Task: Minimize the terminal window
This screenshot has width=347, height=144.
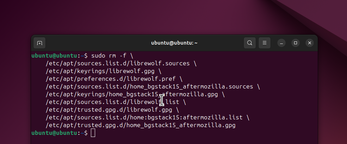Action: 281,43
